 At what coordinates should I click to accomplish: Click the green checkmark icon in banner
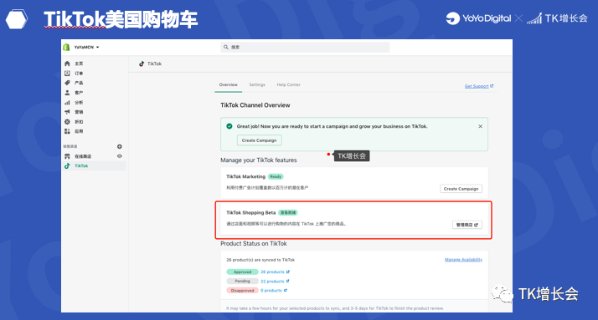pyautogui.click(x=229, y=126)
